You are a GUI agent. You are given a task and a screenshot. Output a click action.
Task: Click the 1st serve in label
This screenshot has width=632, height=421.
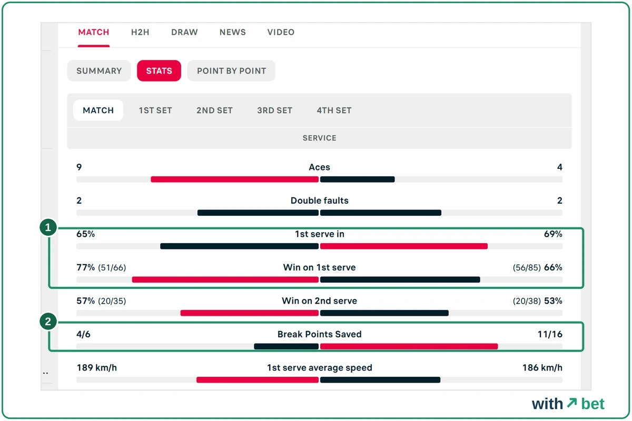[x=319, y=234]
